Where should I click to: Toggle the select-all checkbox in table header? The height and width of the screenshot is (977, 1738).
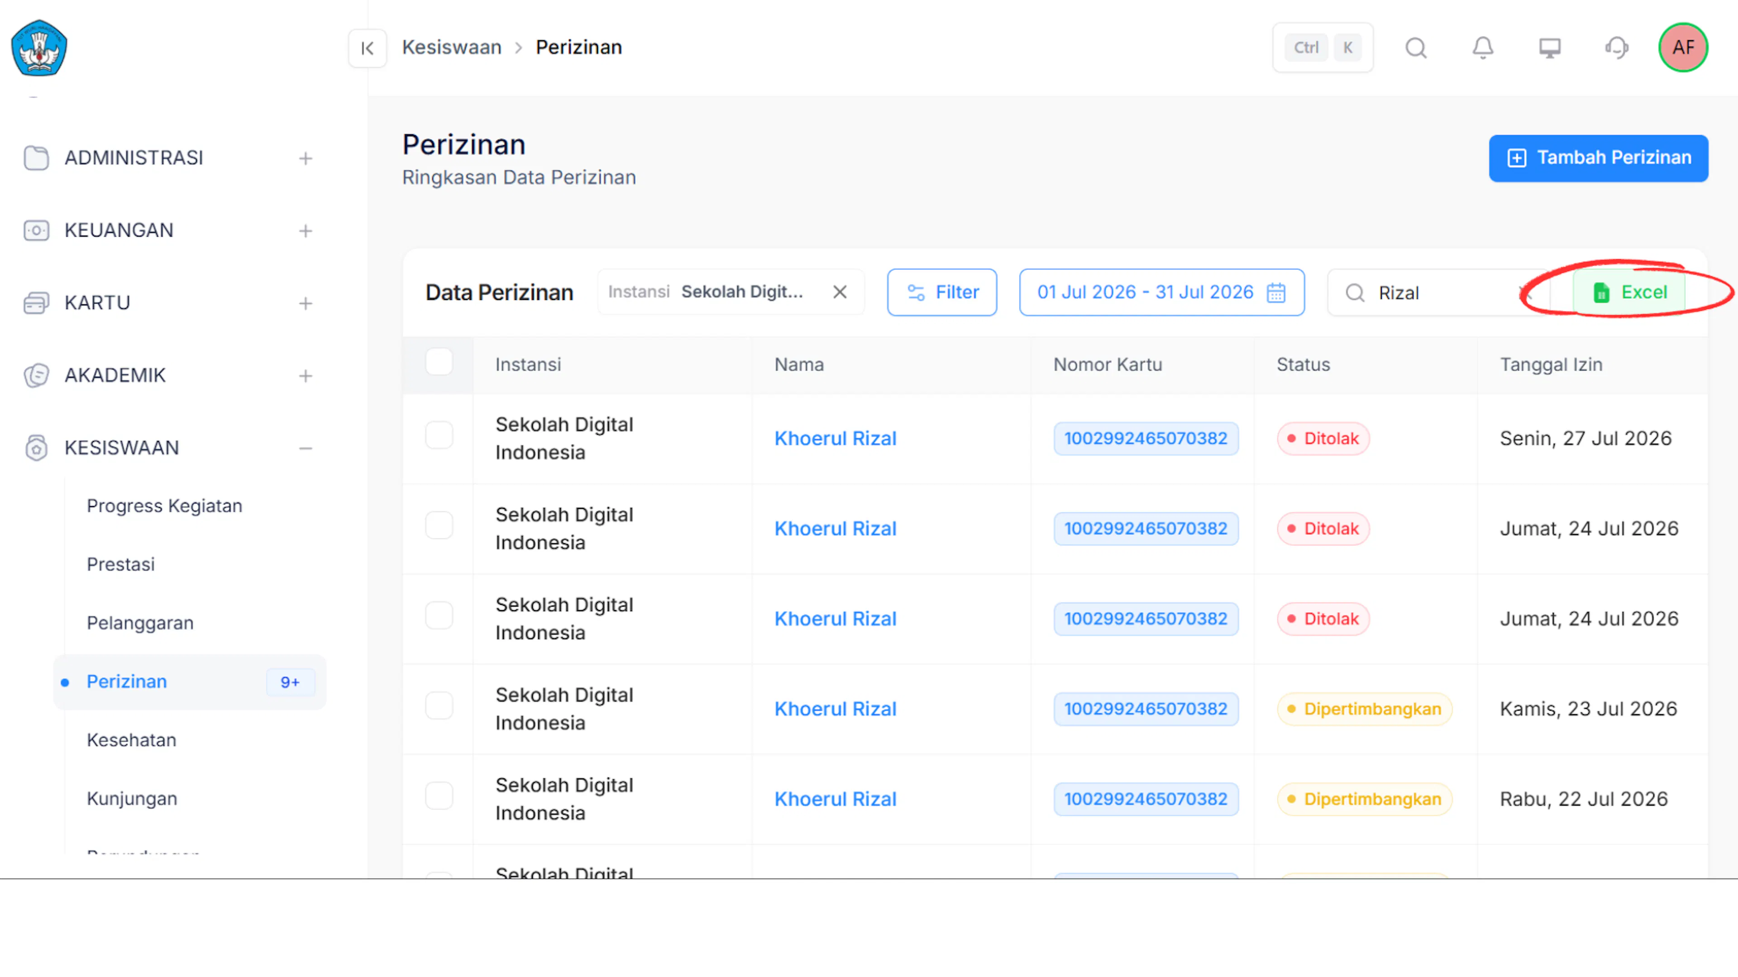439,362
